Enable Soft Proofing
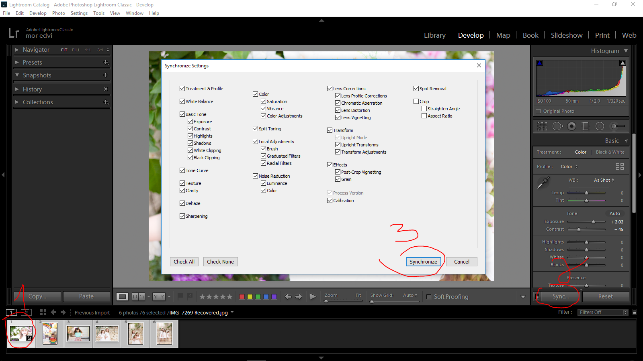This screenshot has height=361, width=643. [x=429, y=297]
